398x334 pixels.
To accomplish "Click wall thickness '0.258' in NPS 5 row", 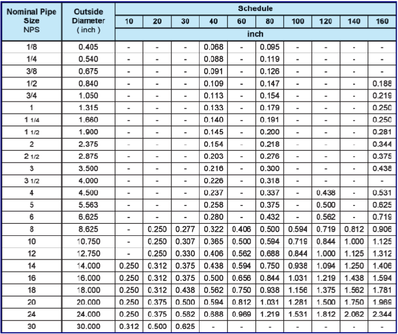I will [x=213, y=205].
